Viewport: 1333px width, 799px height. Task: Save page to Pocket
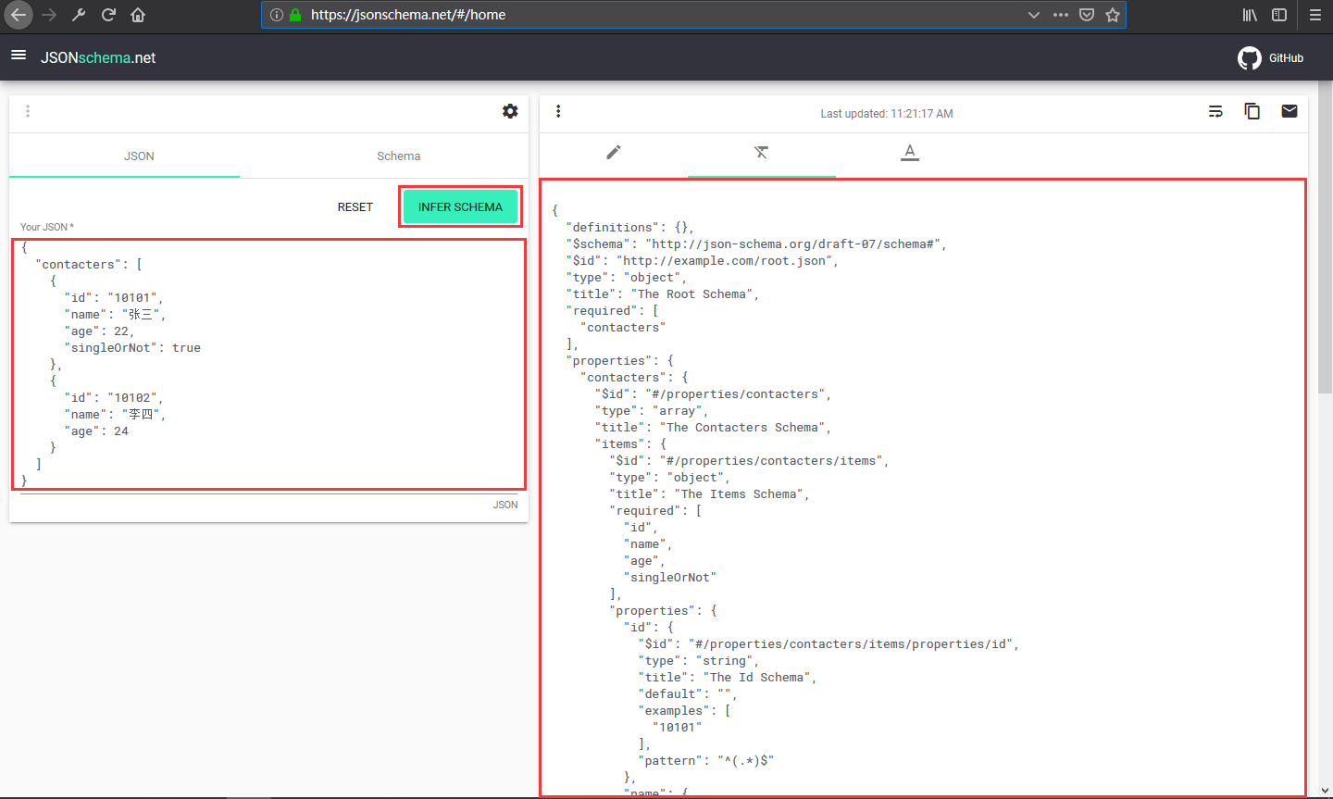(x=1087, y=15)
